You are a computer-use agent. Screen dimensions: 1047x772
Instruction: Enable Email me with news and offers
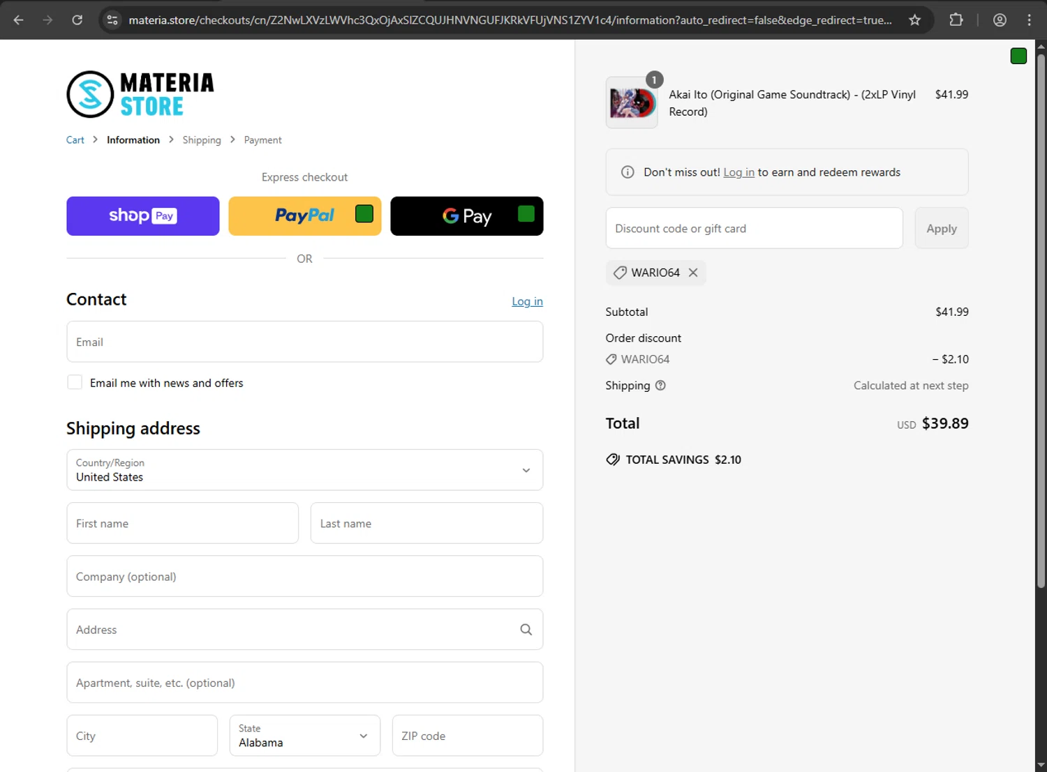75,382
